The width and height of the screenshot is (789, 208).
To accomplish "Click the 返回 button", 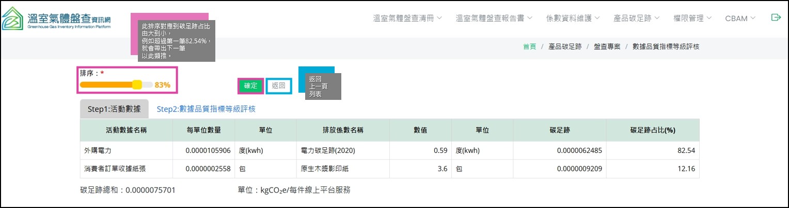I will [279, 86].
